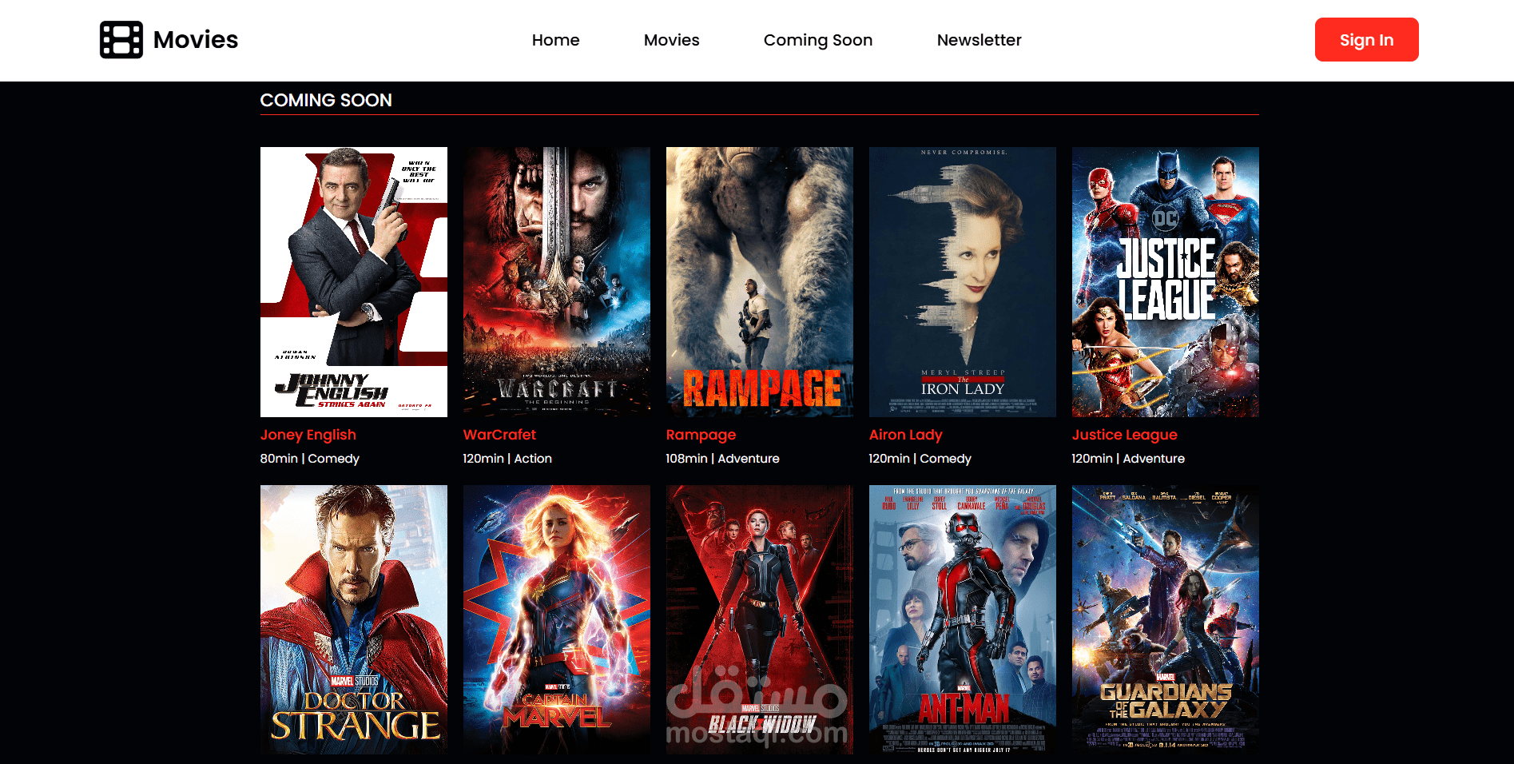Open the Warcraft poster
The width and height of the screenshot is (1514, 764).
click(557, 282)
